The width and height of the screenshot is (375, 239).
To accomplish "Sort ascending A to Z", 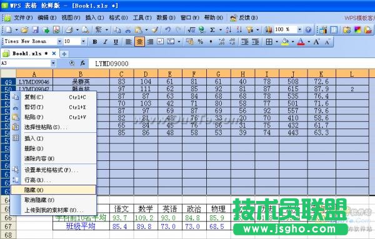I will 229,29.
